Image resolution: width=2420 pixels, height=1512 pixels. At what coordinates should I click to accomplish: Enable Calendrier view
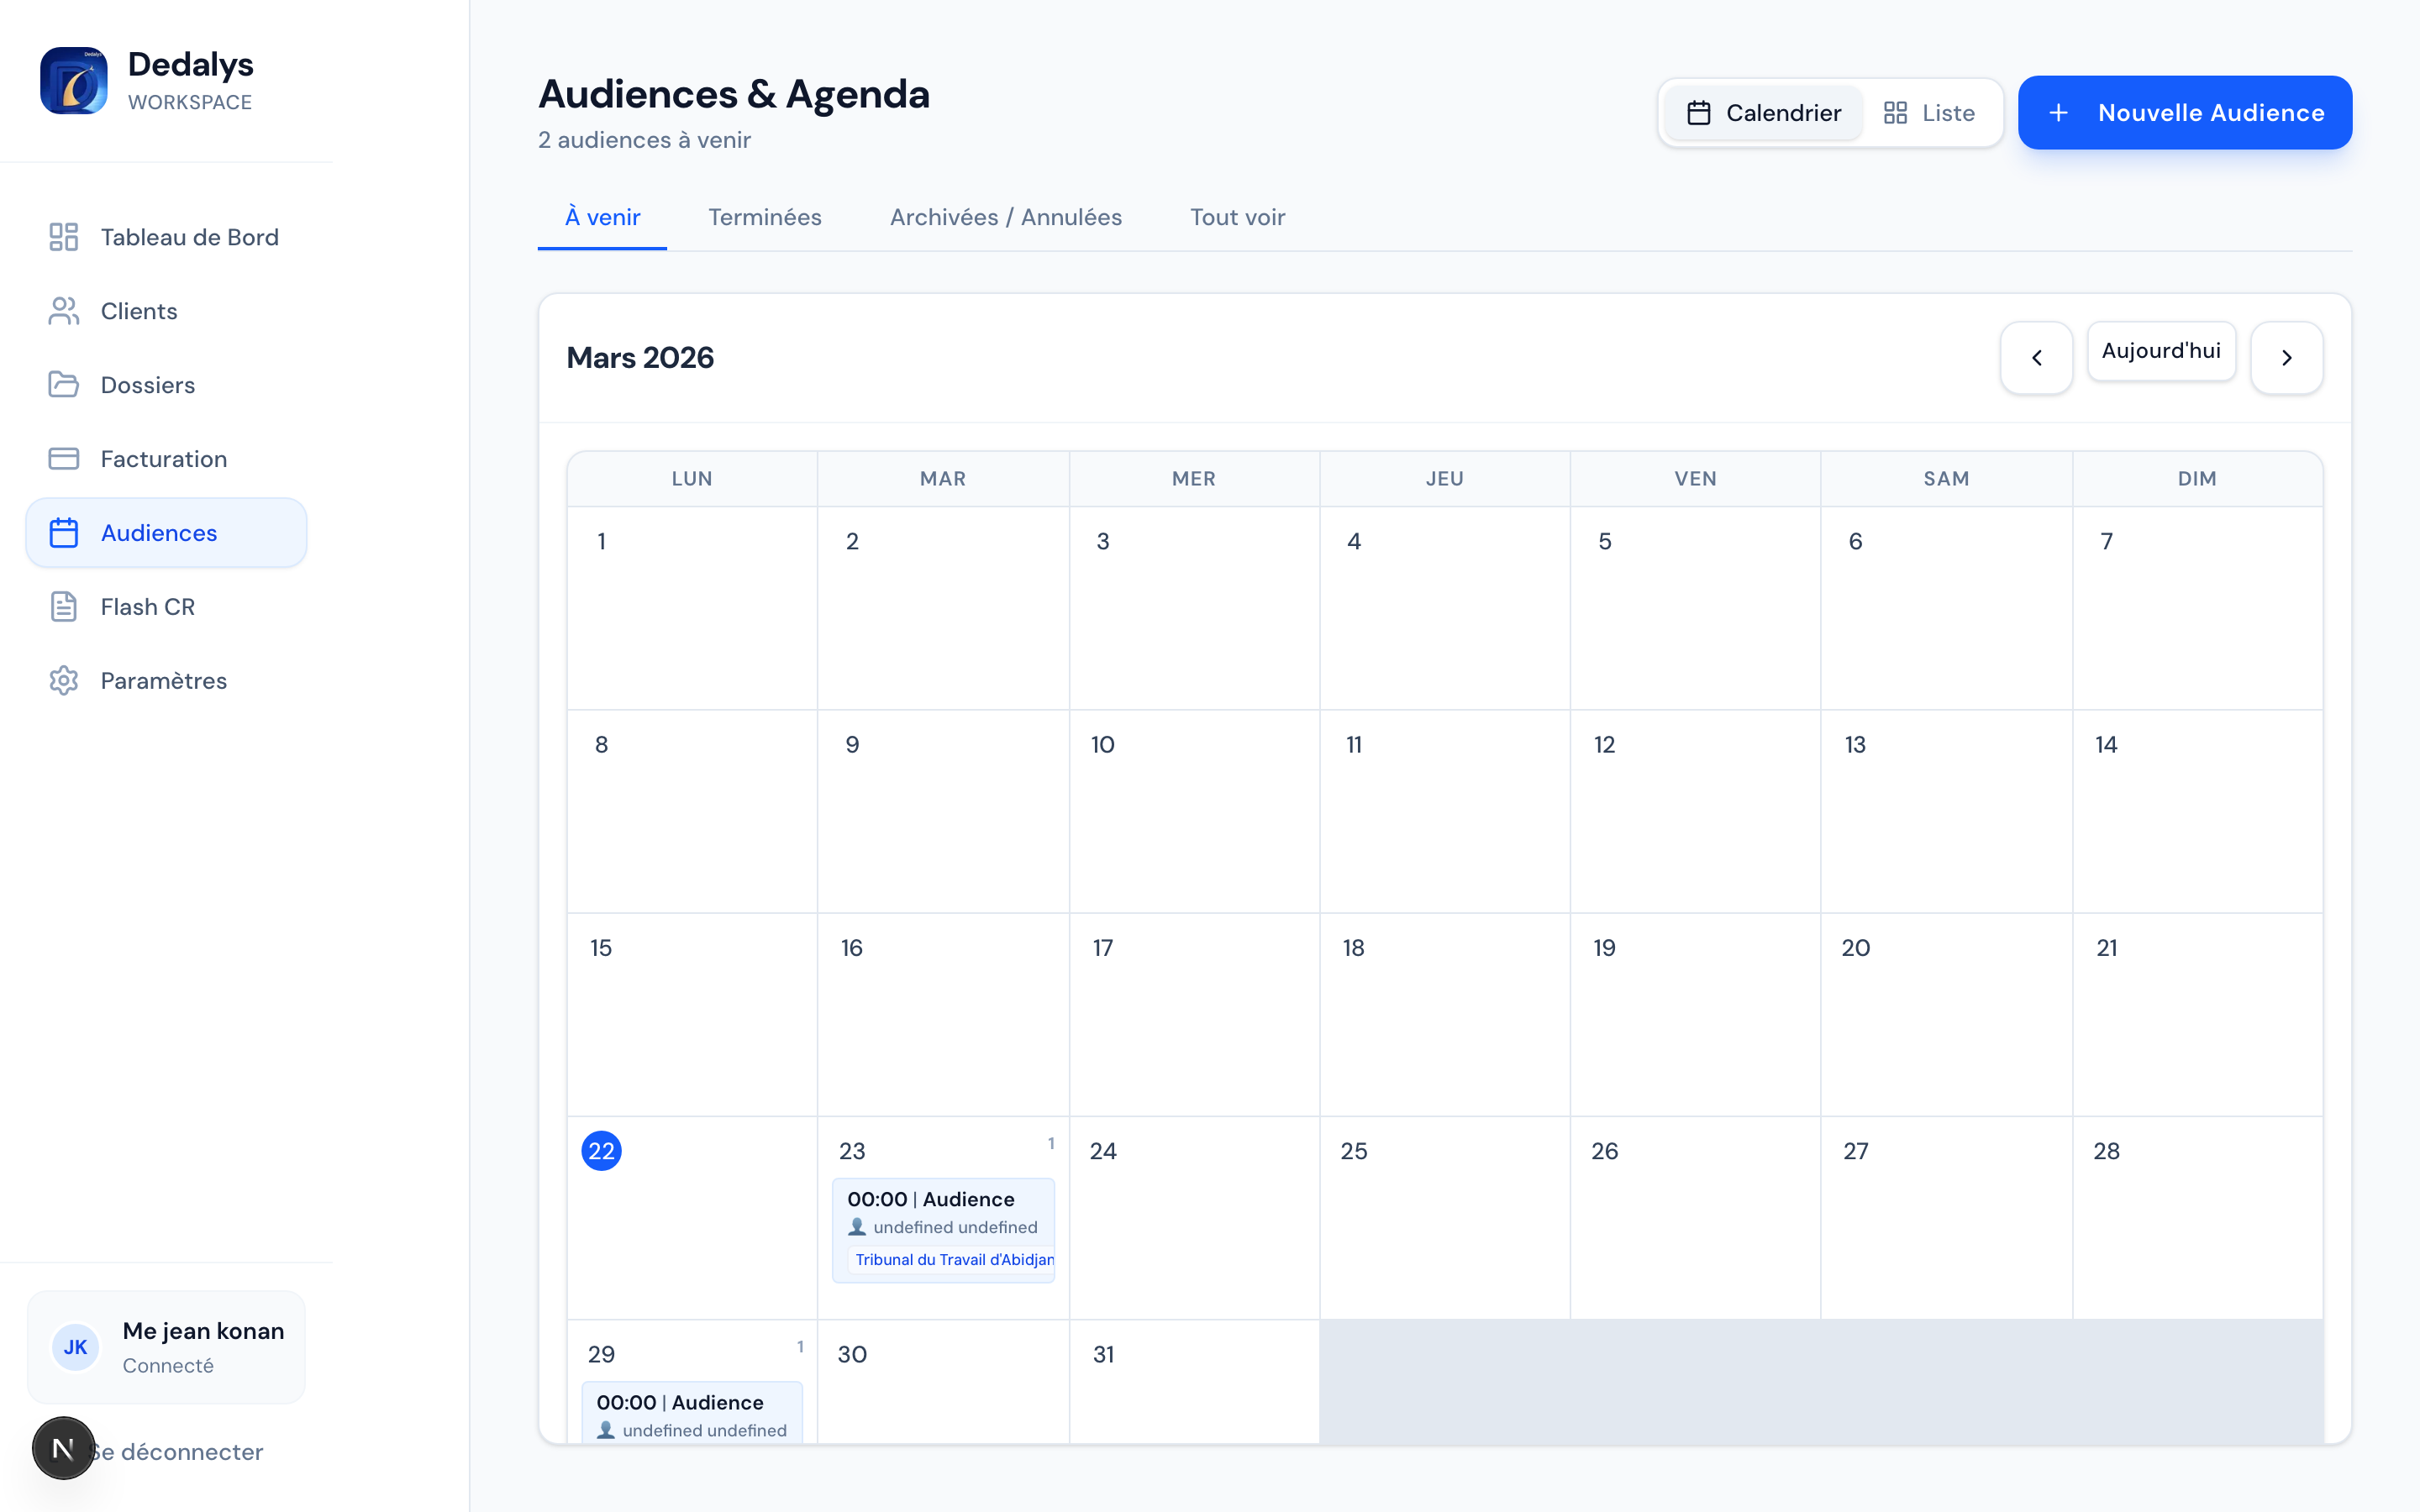[x=1763, y=112]
